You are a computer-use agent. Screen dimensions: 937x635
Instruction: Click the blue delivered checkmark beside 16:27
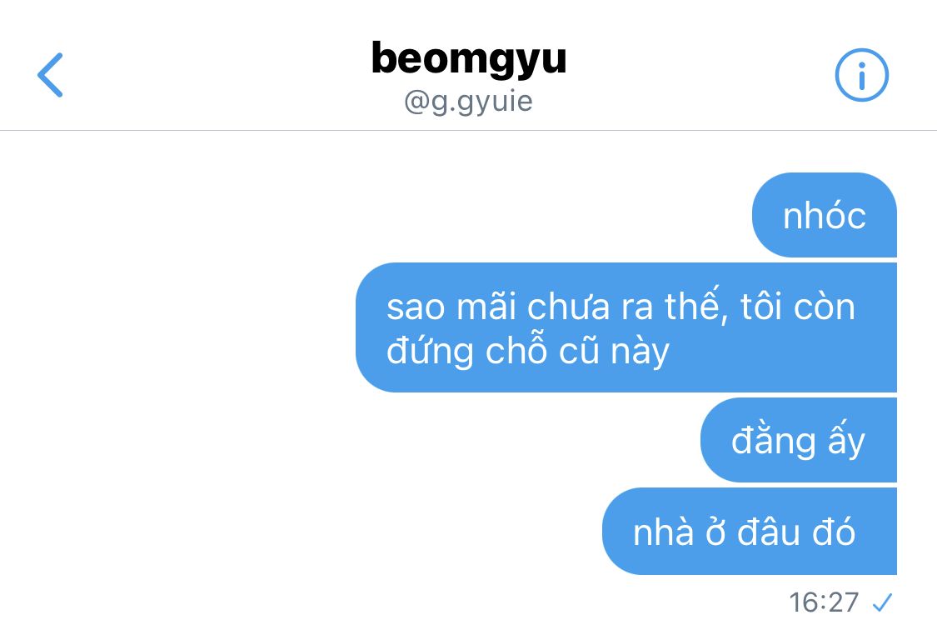[x=882, y=602]
